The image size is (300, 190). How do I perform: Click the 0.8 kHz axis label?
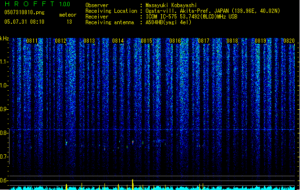(x=4, y=133)
